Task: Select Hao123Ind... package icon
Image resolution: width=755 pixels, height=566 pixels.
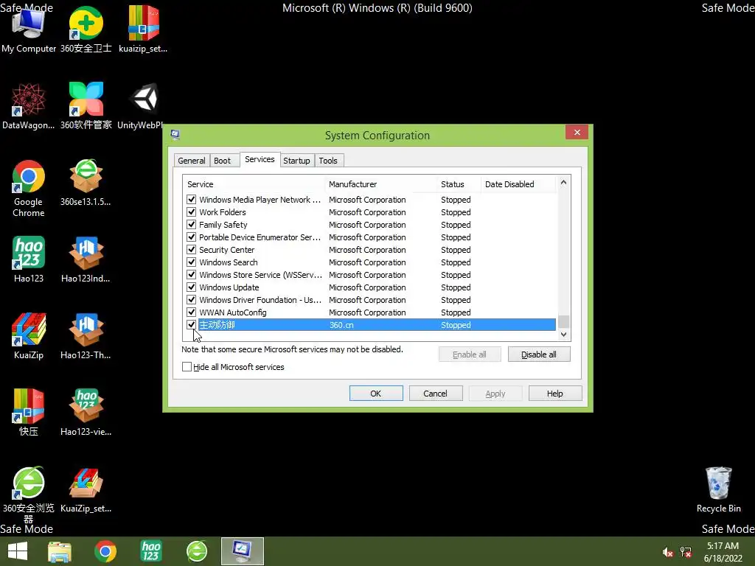Action: 86,259
